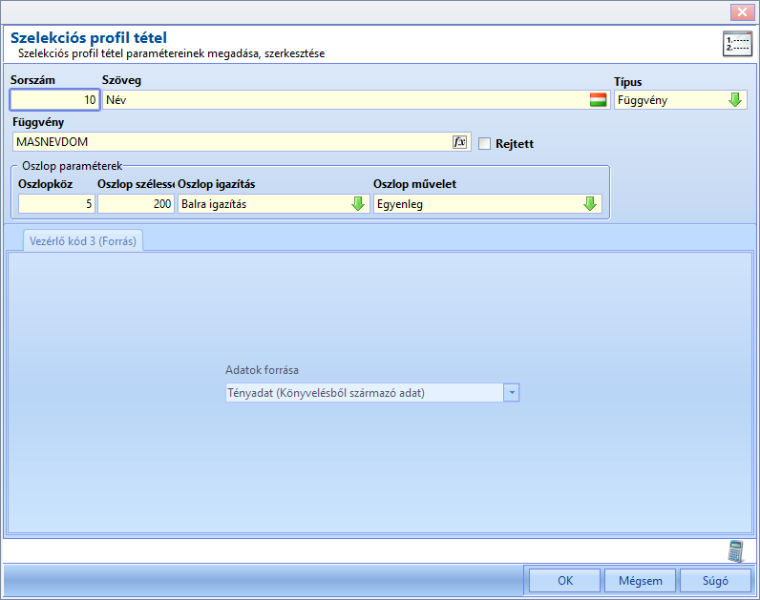This screenshot has height=600, width=760.
Task: Cancel with the Mégsem button
Action: 641,581
